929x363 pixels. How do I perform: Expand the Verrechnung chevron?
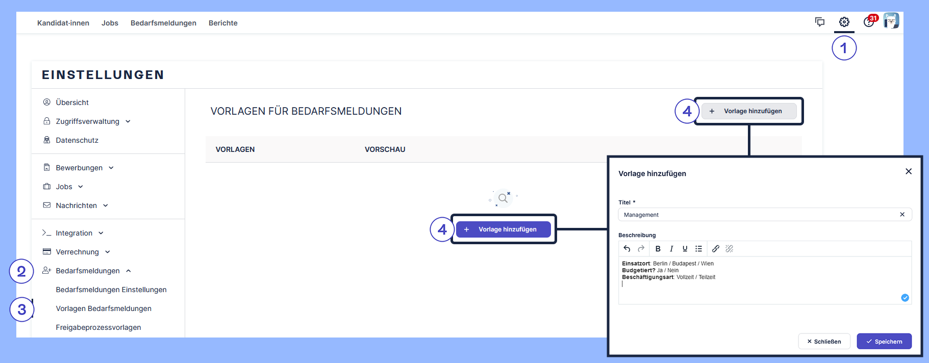108,252
